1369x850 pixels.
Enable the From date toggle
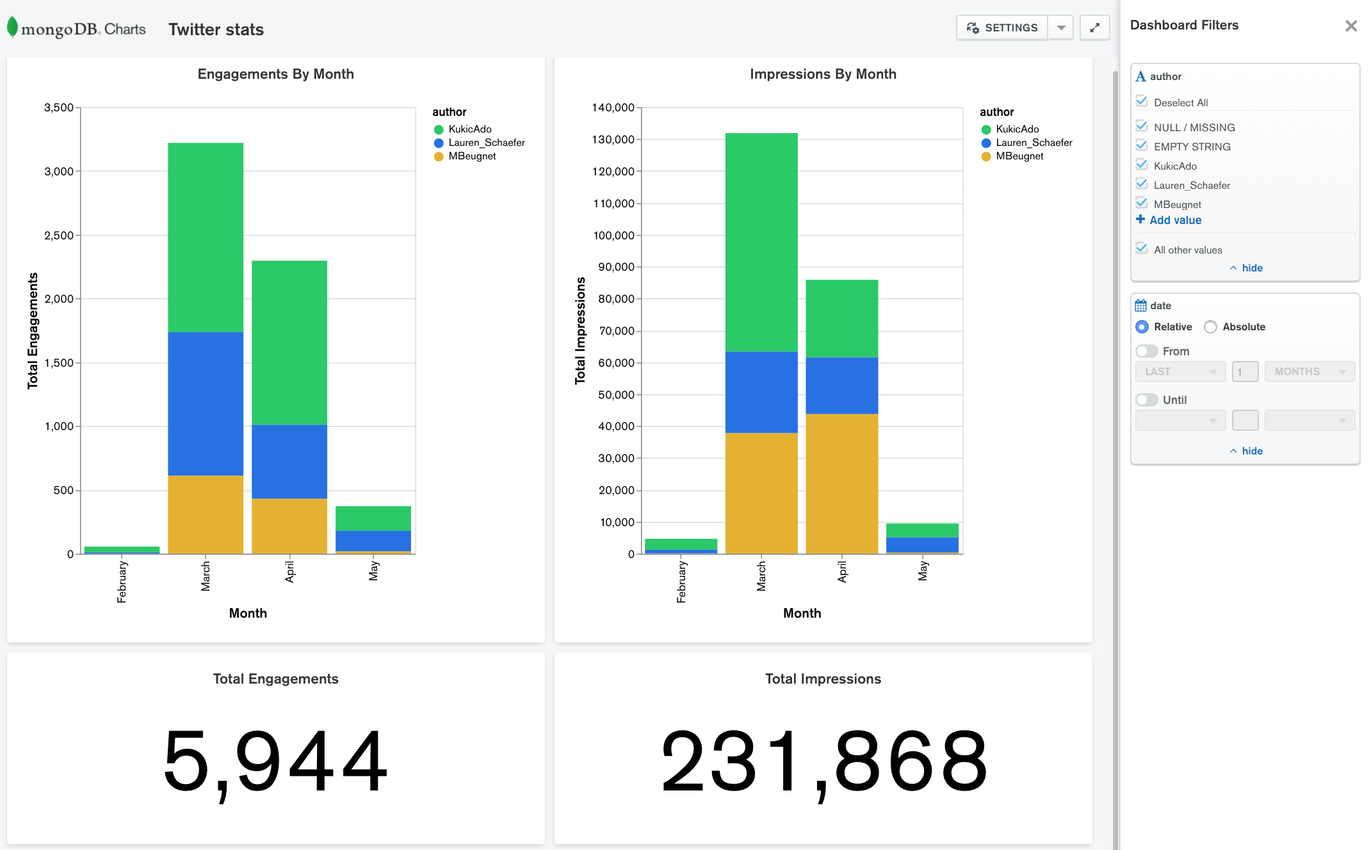pos(1146,351)
